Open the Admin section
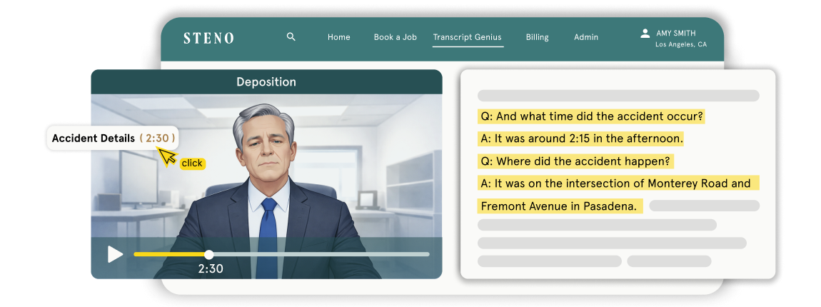 tap(586, 37)
